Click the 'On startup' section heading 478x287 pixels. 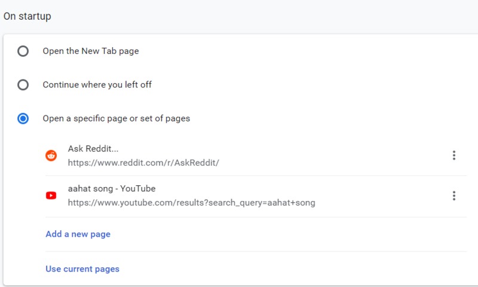[27, 16]
